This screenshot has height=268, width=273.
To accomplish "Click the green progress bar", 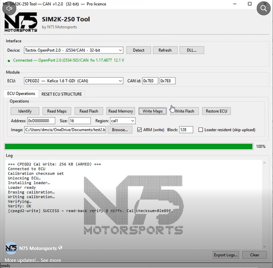I will (129, 147).
